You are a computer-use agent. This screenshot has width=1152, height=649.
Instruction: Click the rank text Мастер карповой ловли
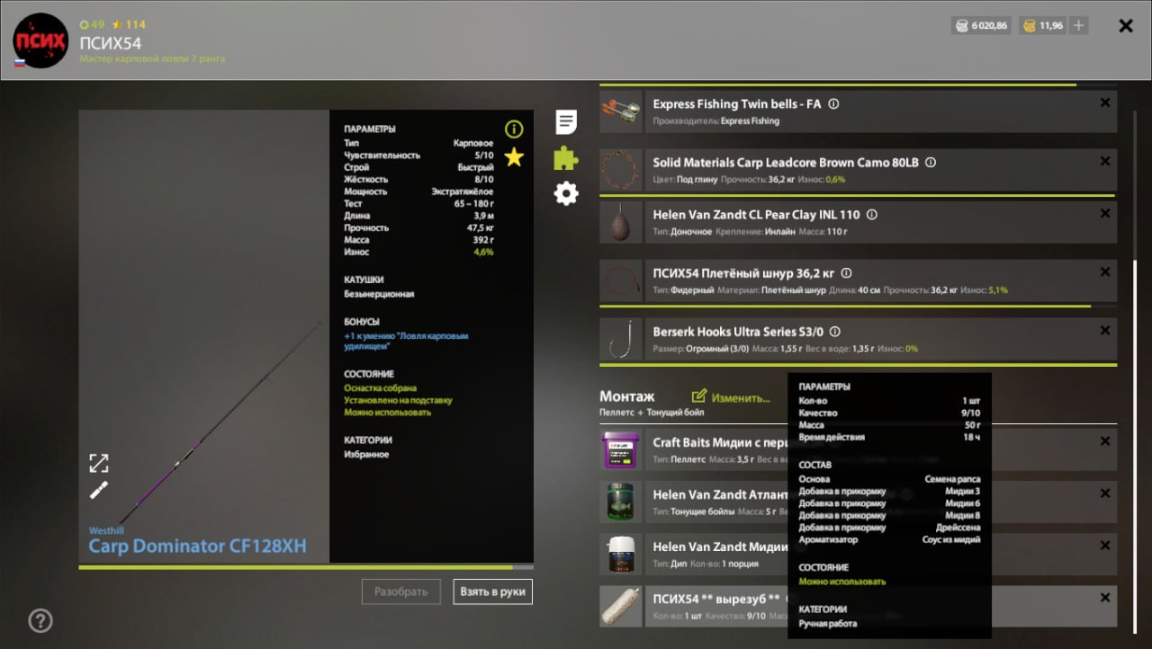152,58
